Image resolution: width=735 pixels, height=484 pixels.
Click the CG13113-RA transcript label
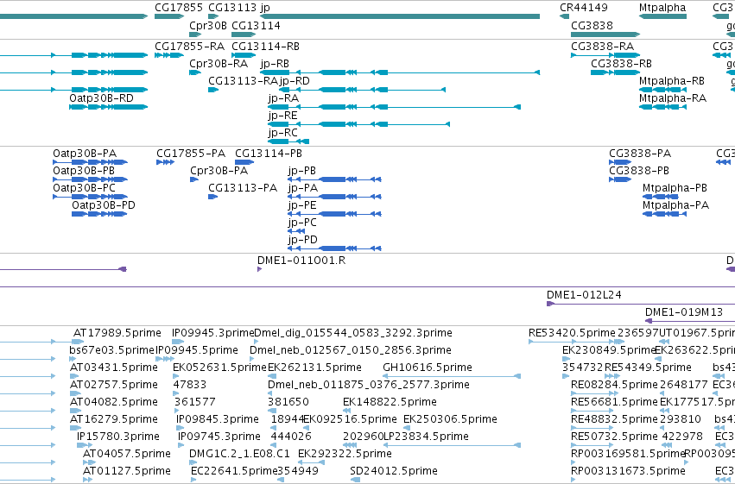click(243, 81)
